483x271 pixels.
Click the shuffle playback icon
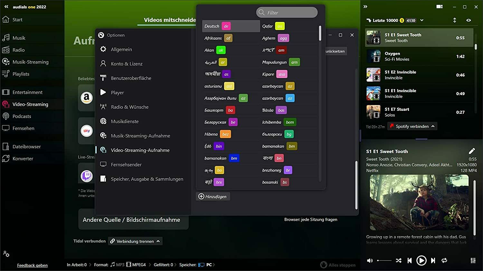399,260
